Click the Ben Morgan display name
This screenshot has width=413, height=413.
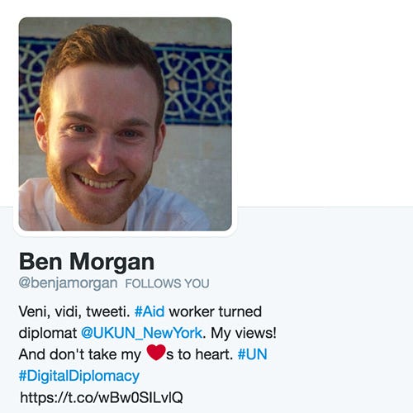point(87,262)
